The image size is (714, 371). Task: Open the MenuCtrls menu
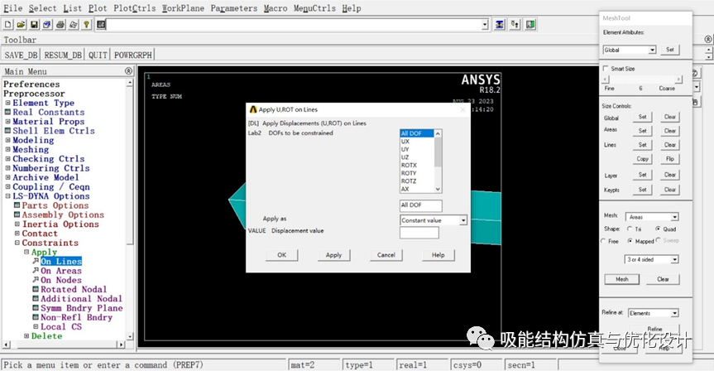pos(314,8)
